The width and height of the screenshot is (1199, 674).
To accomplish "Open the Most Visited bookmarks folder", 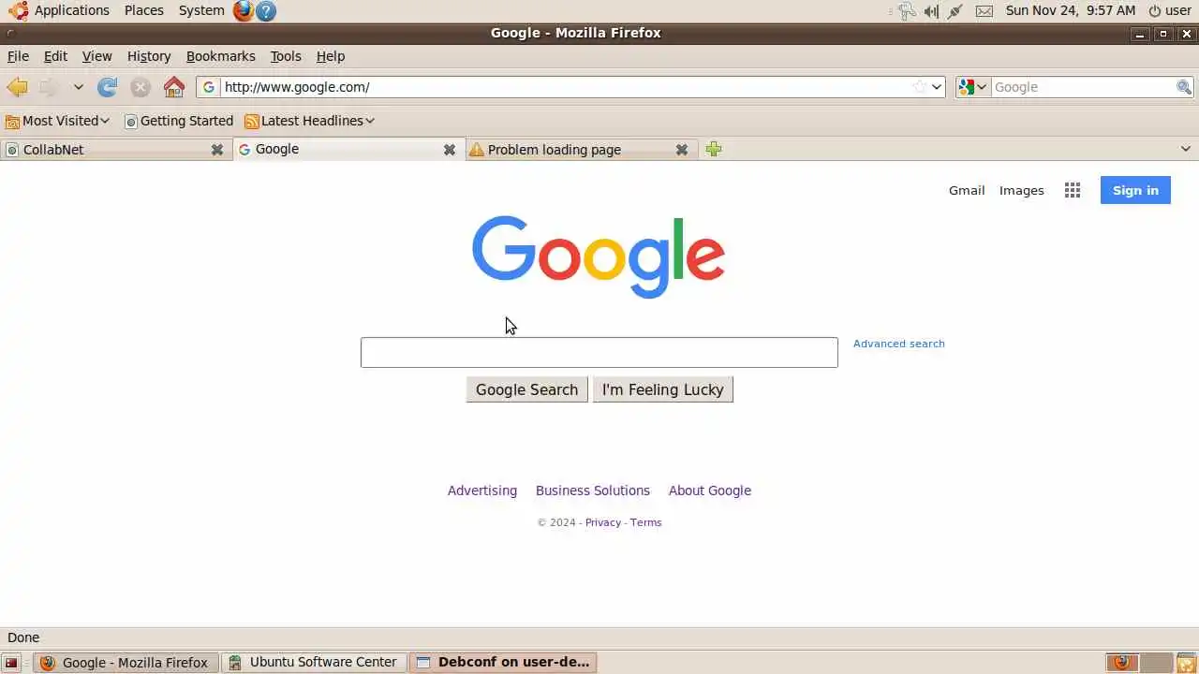I will point(58,121).
